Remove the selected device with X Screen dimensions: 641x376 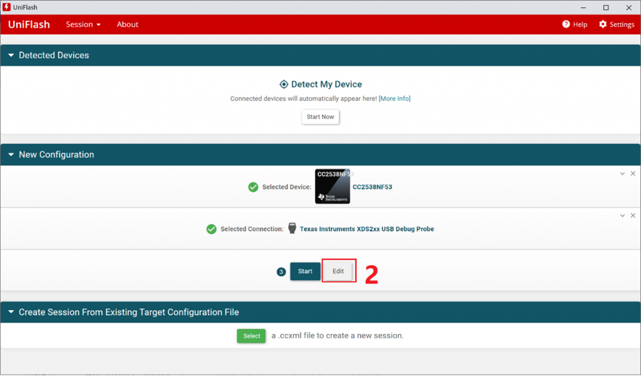[x=633, y=174]
